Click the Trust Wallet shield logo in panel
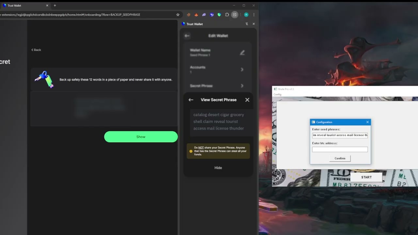Image resolution: width=418 pixels, height=235 pixels. (183, 24)
